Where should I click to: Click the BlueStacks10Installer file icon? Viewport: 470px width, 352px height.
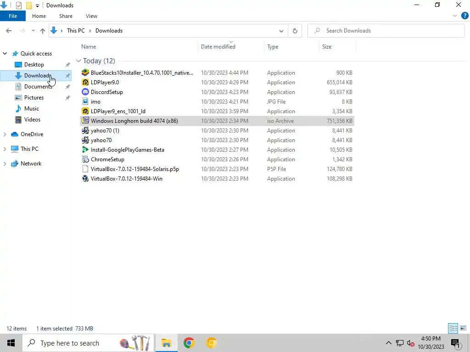click(85, 72)
